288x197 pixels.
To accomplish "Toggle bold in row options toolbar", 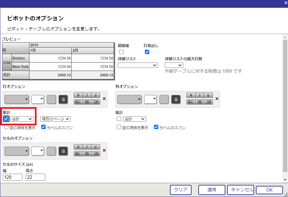I will click(x=78, y=95).
